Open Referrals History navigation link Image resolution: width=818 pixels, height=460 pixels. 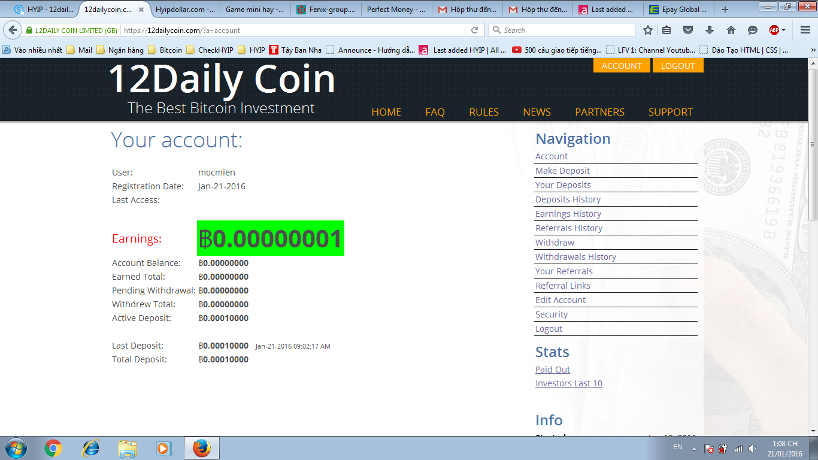pyautogui.click(x=569, y=228)
